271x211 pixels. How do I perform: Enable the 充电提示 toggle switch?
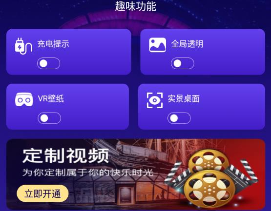click(48, 63)
